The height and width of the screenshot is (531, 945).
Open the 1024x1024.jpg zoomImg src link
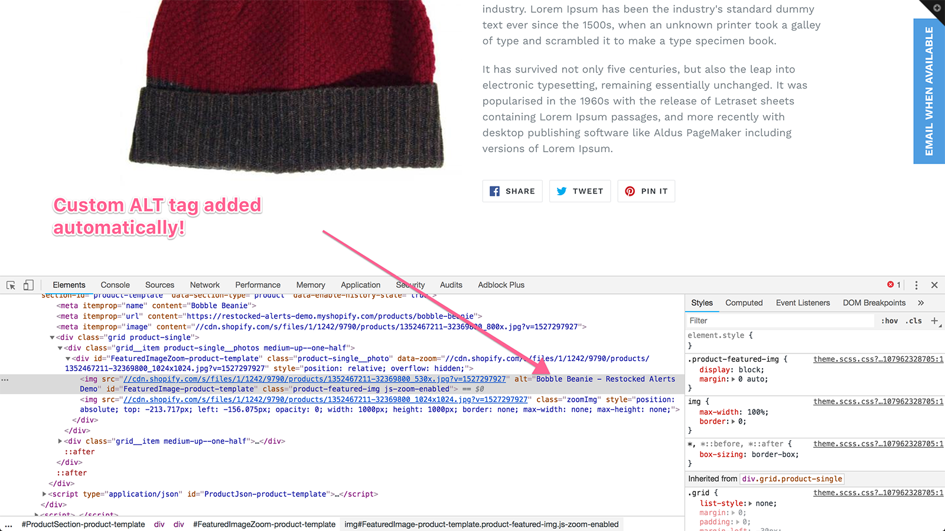tap(325, 400)
